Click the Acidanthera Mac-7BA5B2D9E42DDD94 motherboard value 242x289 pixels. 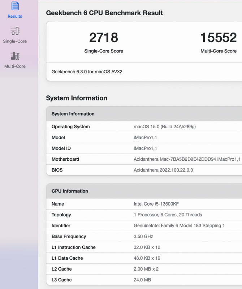(x=187, y=159)
